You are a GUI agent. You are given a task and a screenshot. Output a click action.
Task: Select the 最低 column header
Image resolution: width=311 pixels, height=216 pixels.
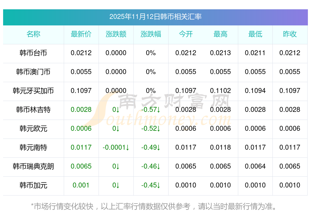tap(255, 34)
